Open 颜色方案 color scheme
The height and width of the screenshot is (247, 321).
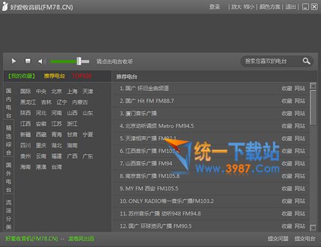[x=270, y=7]
